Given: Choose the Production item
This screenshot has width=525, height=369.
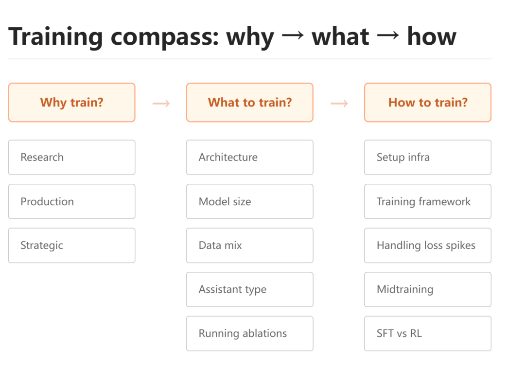Looking at the screenshot, I should coord(71,202).
